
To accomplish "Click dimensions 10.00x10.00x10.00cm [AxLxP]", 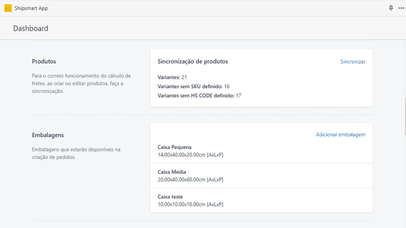I will (x=190, y=205).
